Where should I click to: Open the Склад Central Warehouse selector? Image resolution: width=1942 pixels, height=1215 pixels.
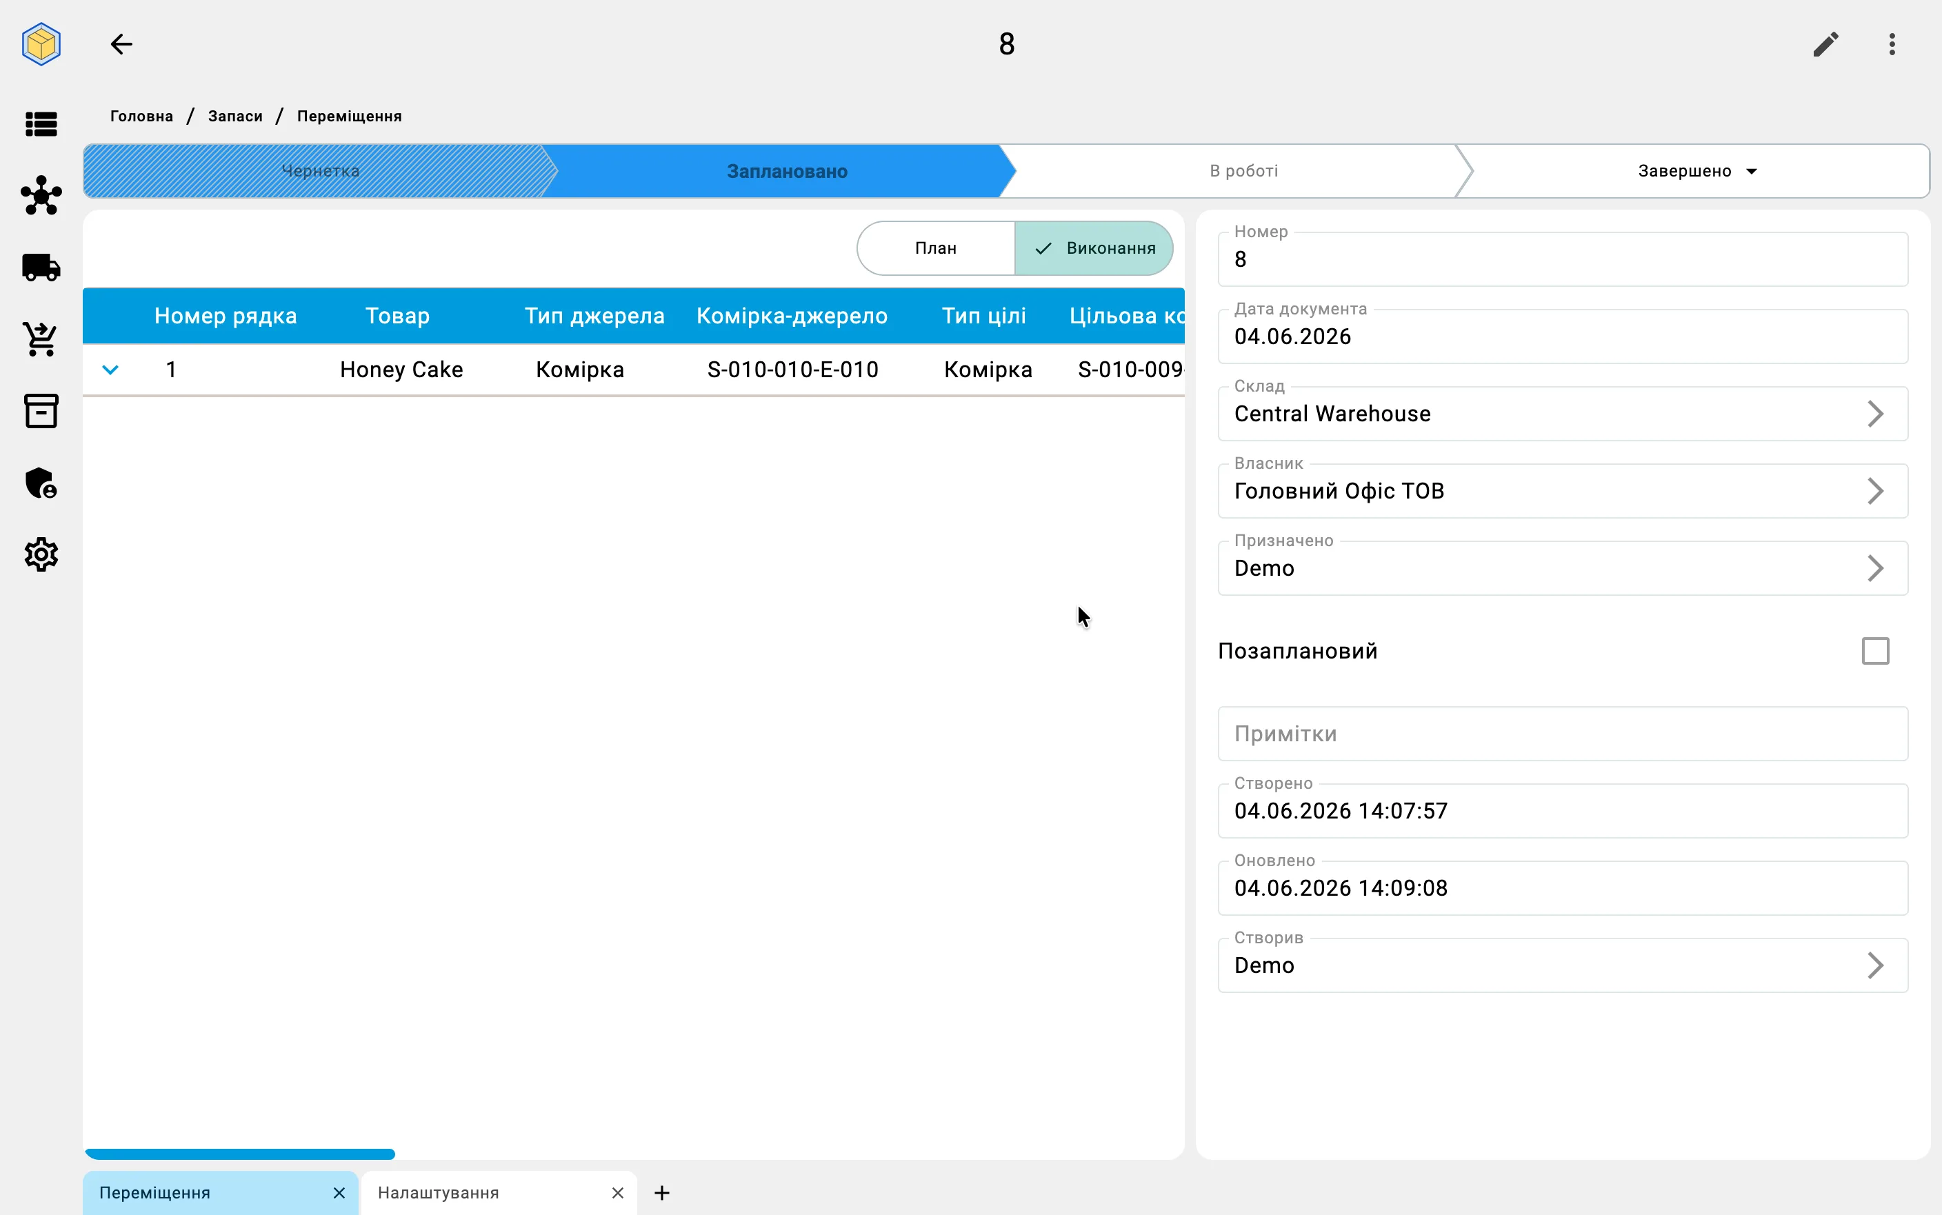coord(1563,414)
